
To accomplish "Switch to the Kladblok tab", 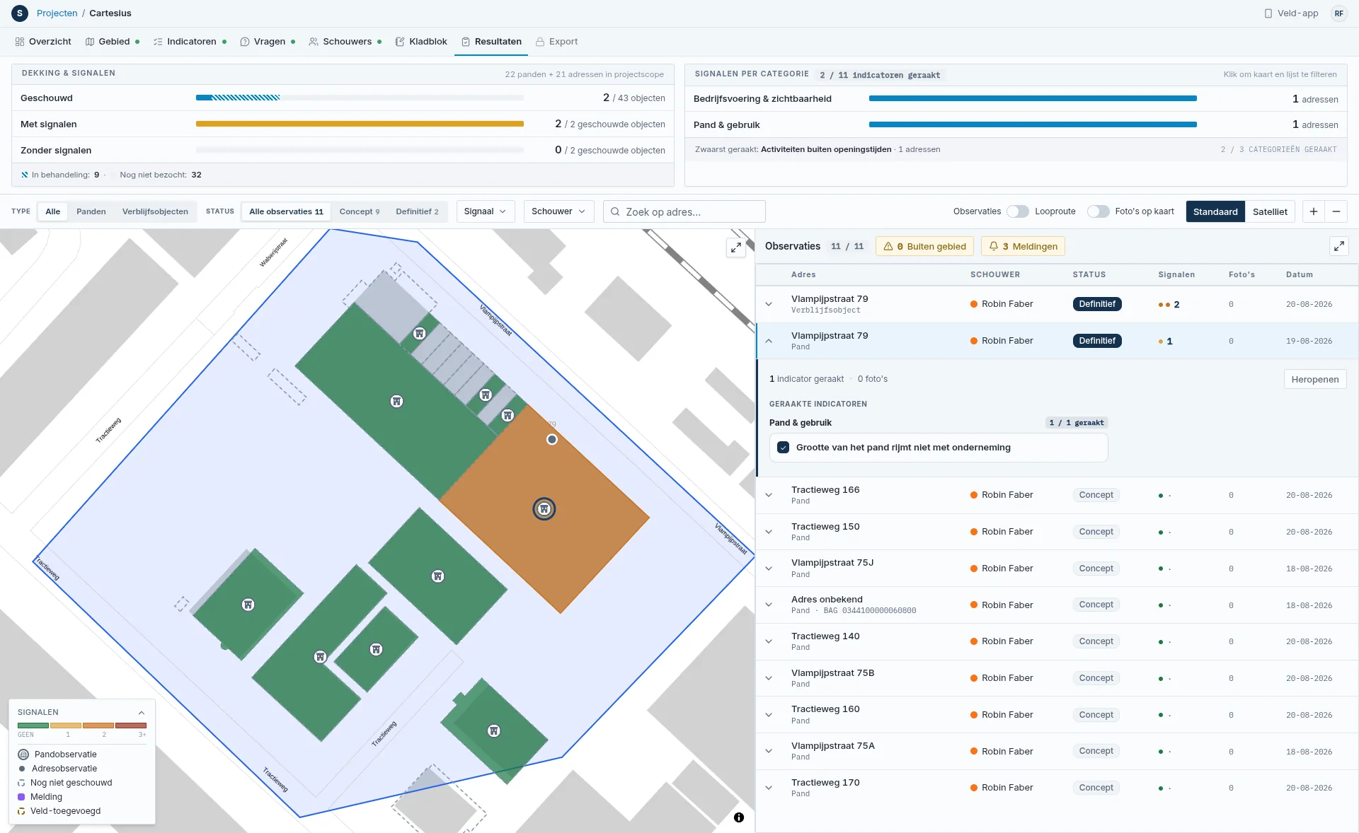I will [x=421, y=42].
